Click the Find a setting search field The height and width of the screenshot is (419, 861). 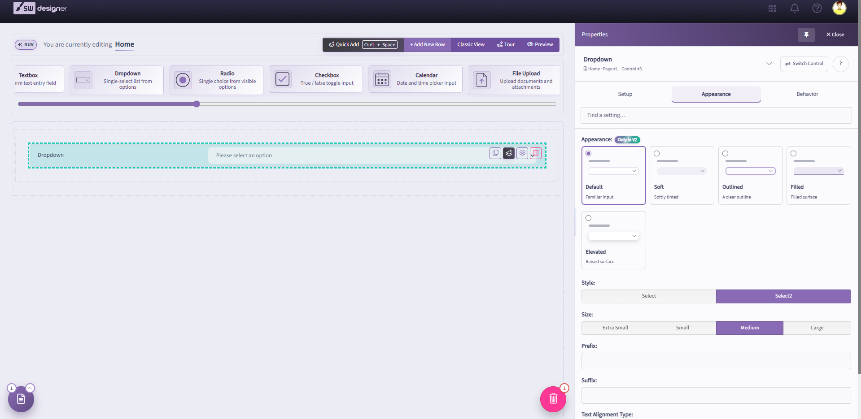click(716, 115)
